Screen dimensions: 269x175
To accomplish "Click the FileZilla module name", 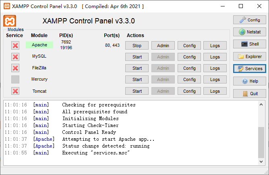I will pyautogui.click(x=39, y=68).
